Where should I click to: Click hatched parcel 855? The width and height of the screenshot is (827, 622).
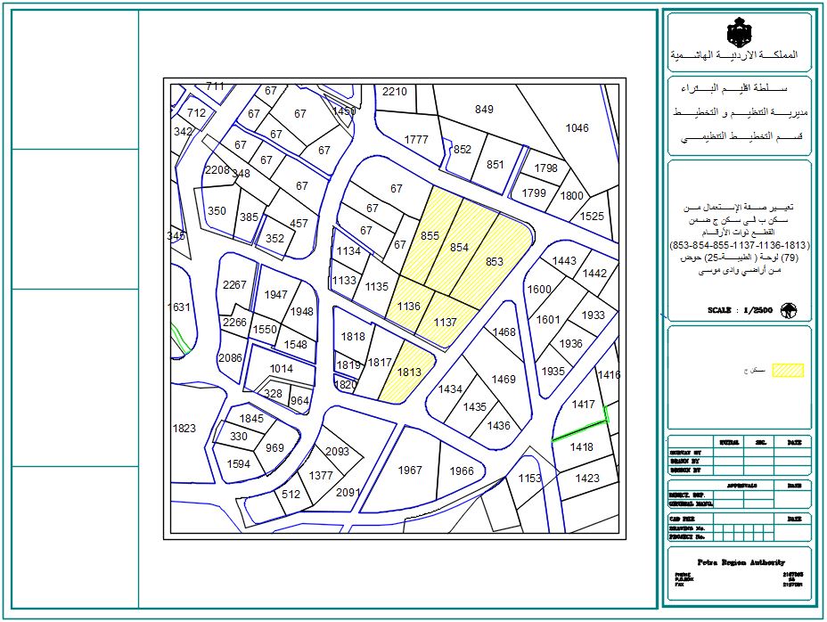430,235
